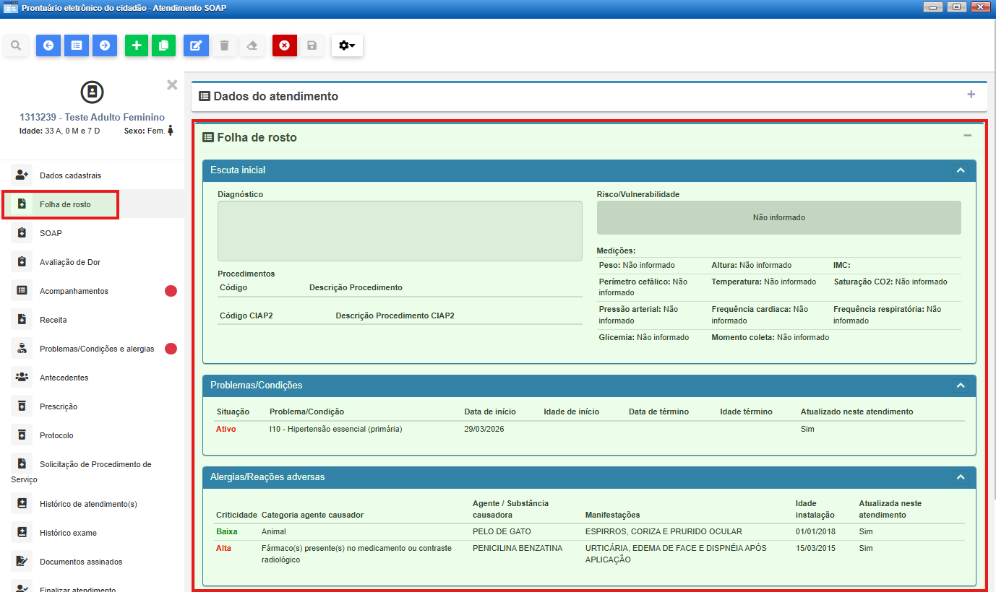Collapse the Alergias/Reações adversas section
This screenshot has height=592, width=996.
(961, 477)
